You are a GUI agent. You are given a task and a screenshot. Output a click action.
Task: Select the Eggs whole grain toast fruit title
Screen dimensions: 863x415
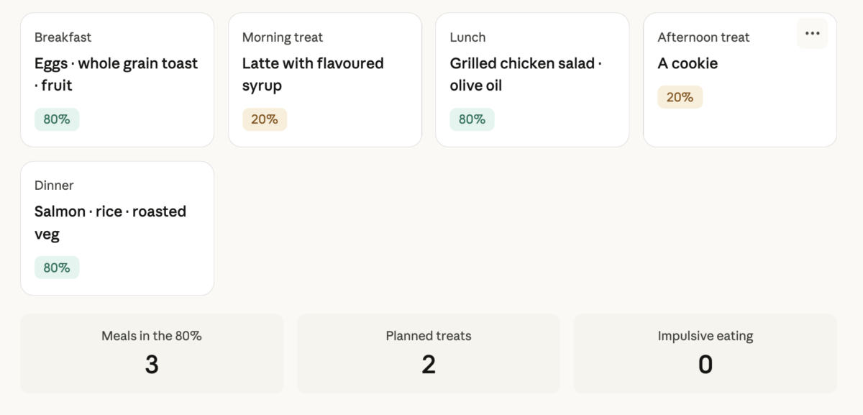(x=116, y=74)
